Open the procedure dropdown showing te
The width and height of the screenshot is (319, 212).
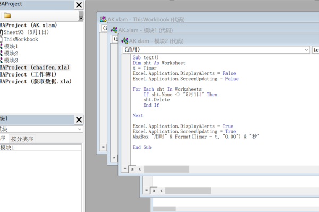click(x=316, y=50)
